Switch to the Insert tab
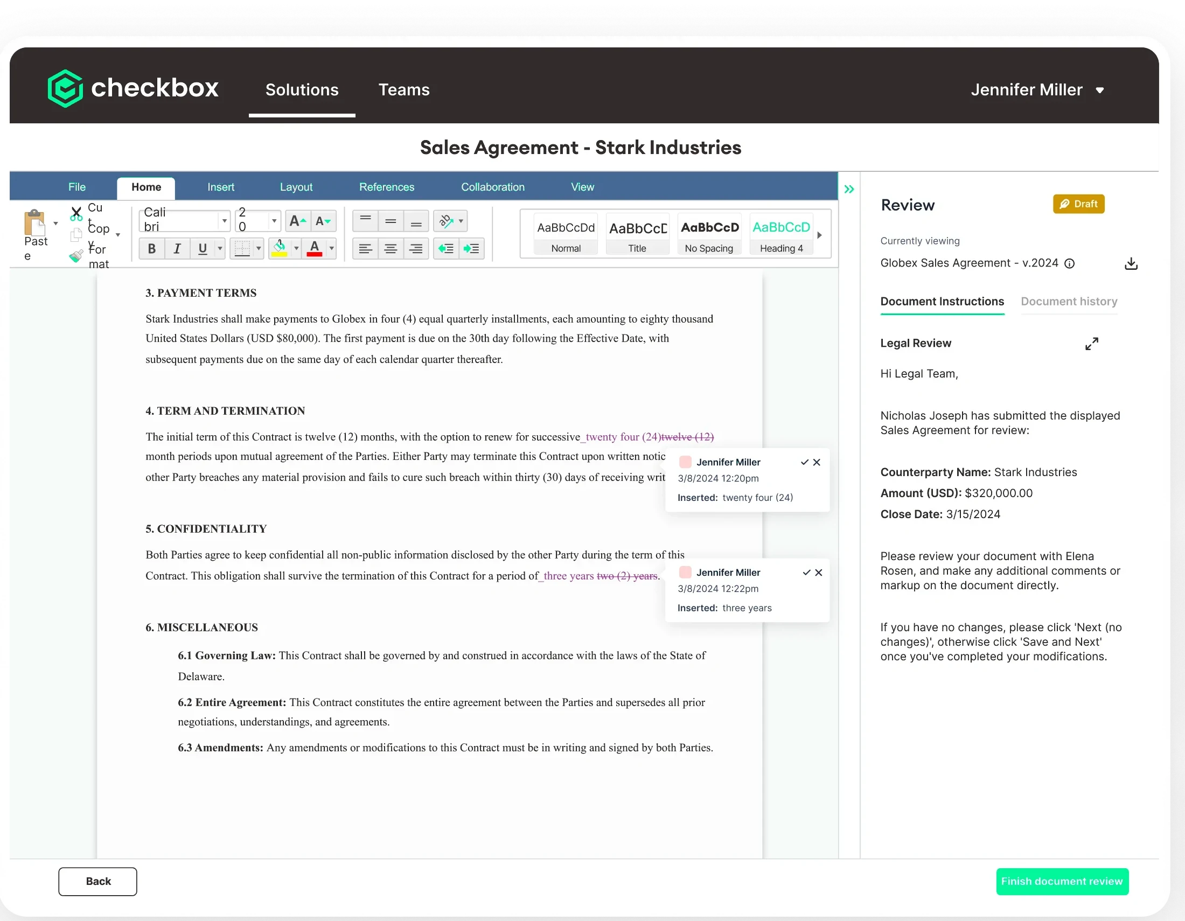This screenshot has height=921, width=1185. [x=221, y=187]
